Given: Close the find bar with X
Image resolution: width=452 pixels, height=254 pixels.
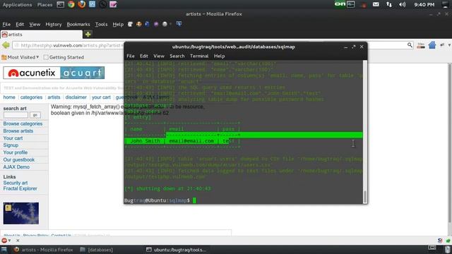Looking at the screenshot, I should pos(18,241).
